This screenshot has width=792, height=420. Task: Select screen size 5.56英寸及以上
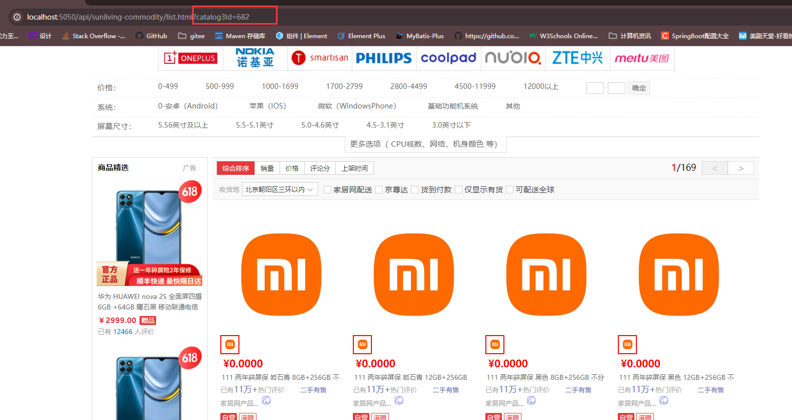point(183,125)
